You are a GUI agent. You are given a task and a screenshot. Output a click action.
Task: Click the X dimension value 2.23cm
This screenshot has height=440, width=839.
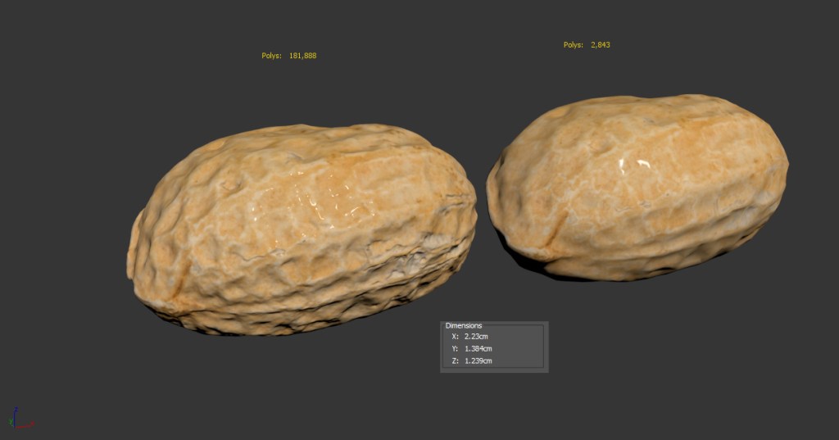(x=475, y=336)
